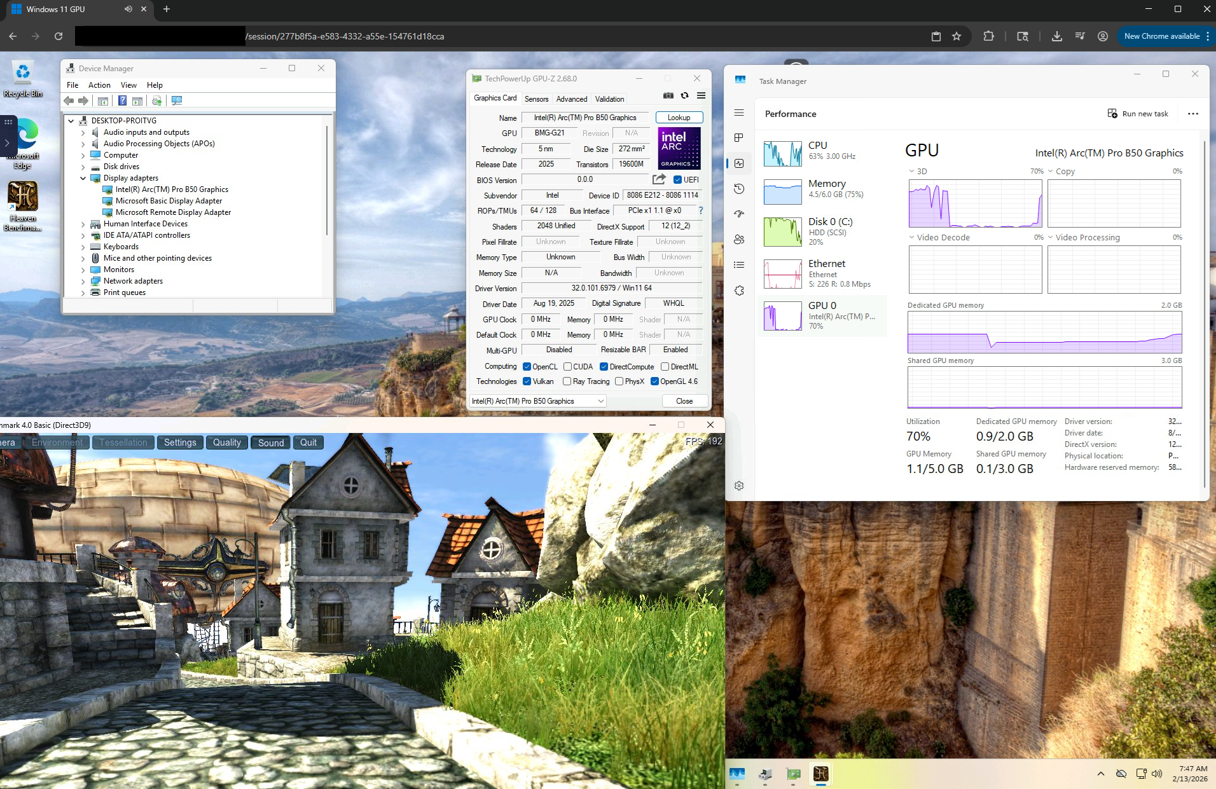This screenshot has height=789, width=1216.
Task: Toggle the DirectML checkbox in GPU-Z
Action: 665,367
